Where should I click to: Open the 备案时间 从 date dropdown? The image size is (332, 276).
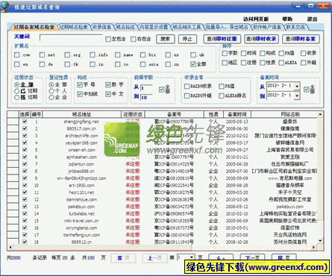coord(297,87)
